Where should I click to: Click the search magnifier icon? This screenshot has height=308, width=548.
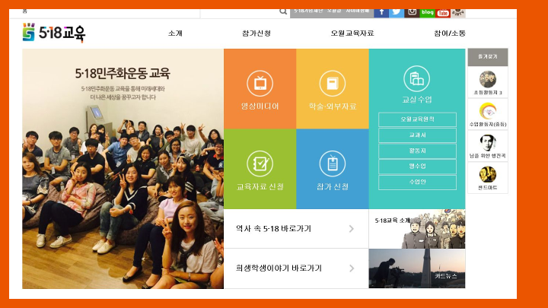point(283,12)
